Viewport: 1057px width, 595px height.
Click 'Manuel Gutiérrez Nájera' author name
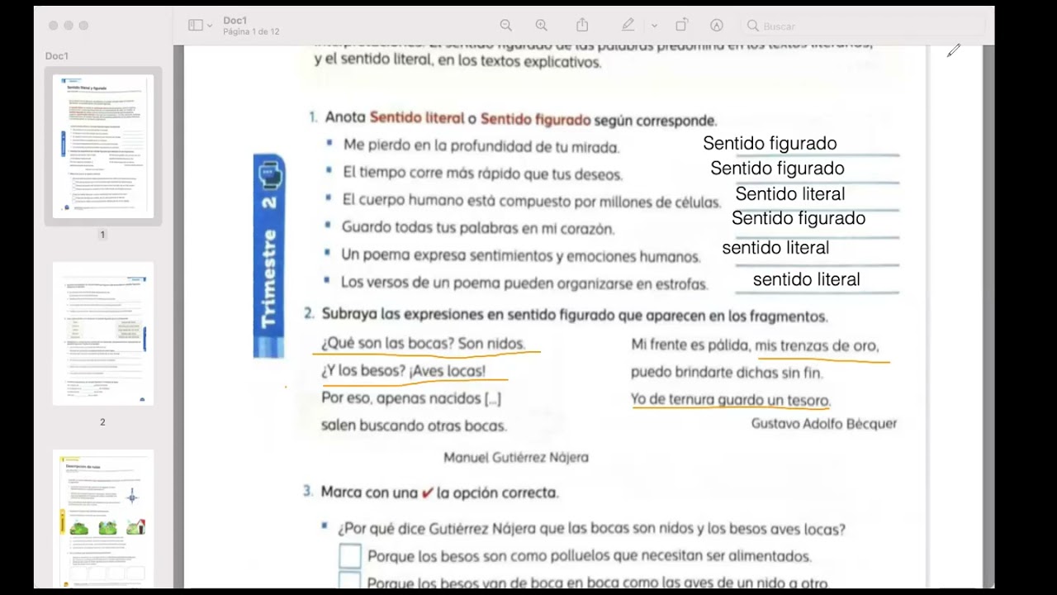(516, 457)
